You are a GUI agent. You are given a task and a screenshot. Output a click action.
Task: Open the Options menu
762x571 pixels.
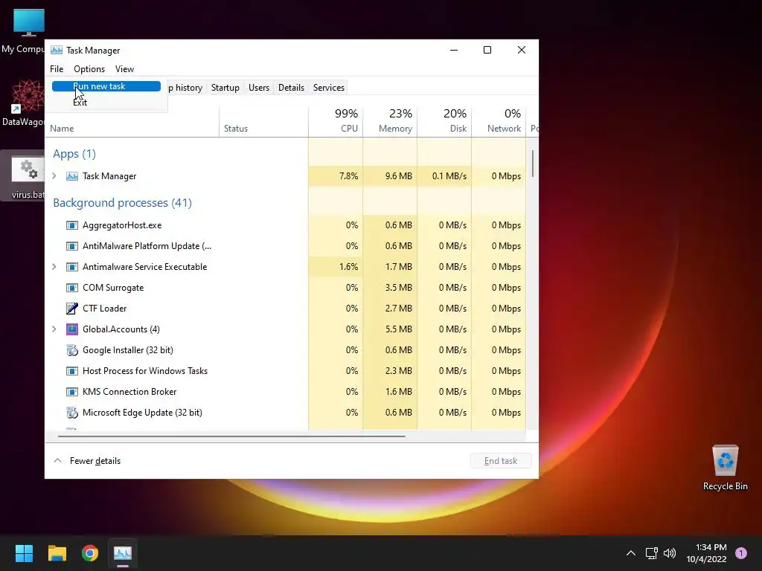click(x=89, y=69)
